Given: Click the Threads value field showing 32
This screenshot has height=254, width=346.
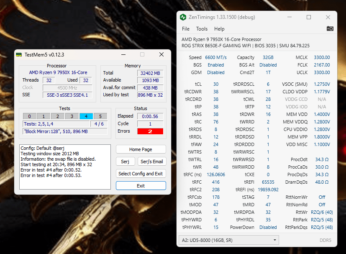Looking at the screenshot, I should coord(49,80).
